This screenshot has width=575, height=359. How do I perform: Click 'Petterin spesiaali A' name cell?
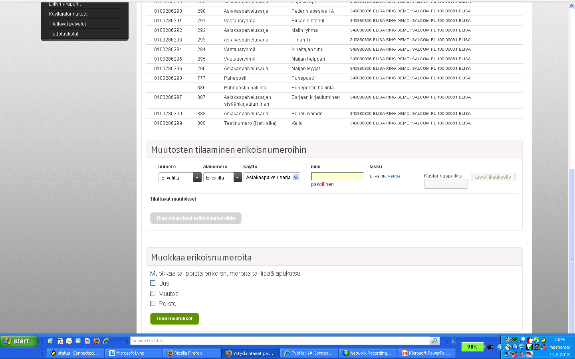[313, 11]
